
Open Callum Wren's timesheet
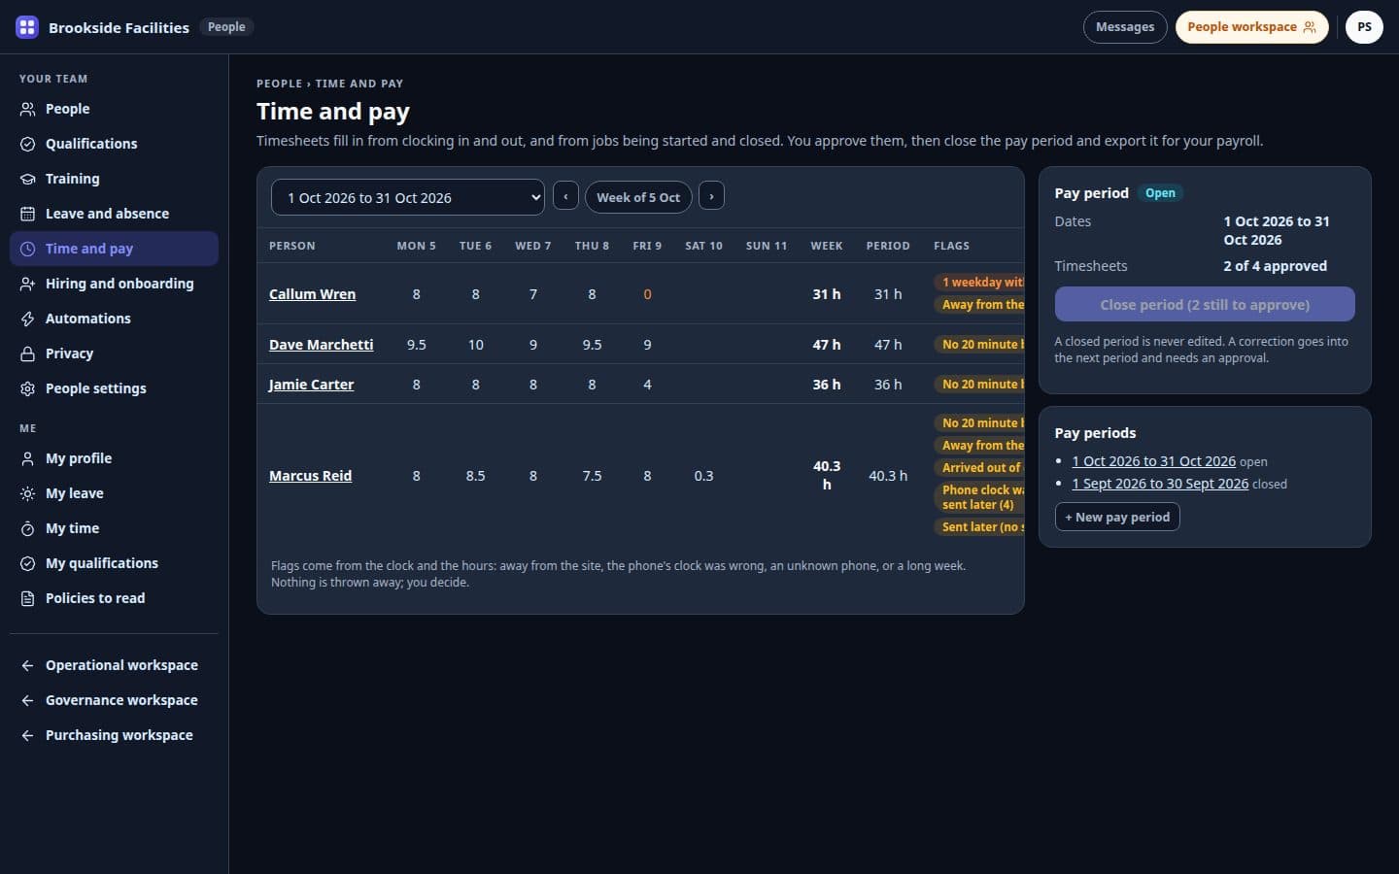tap(312, 294)
